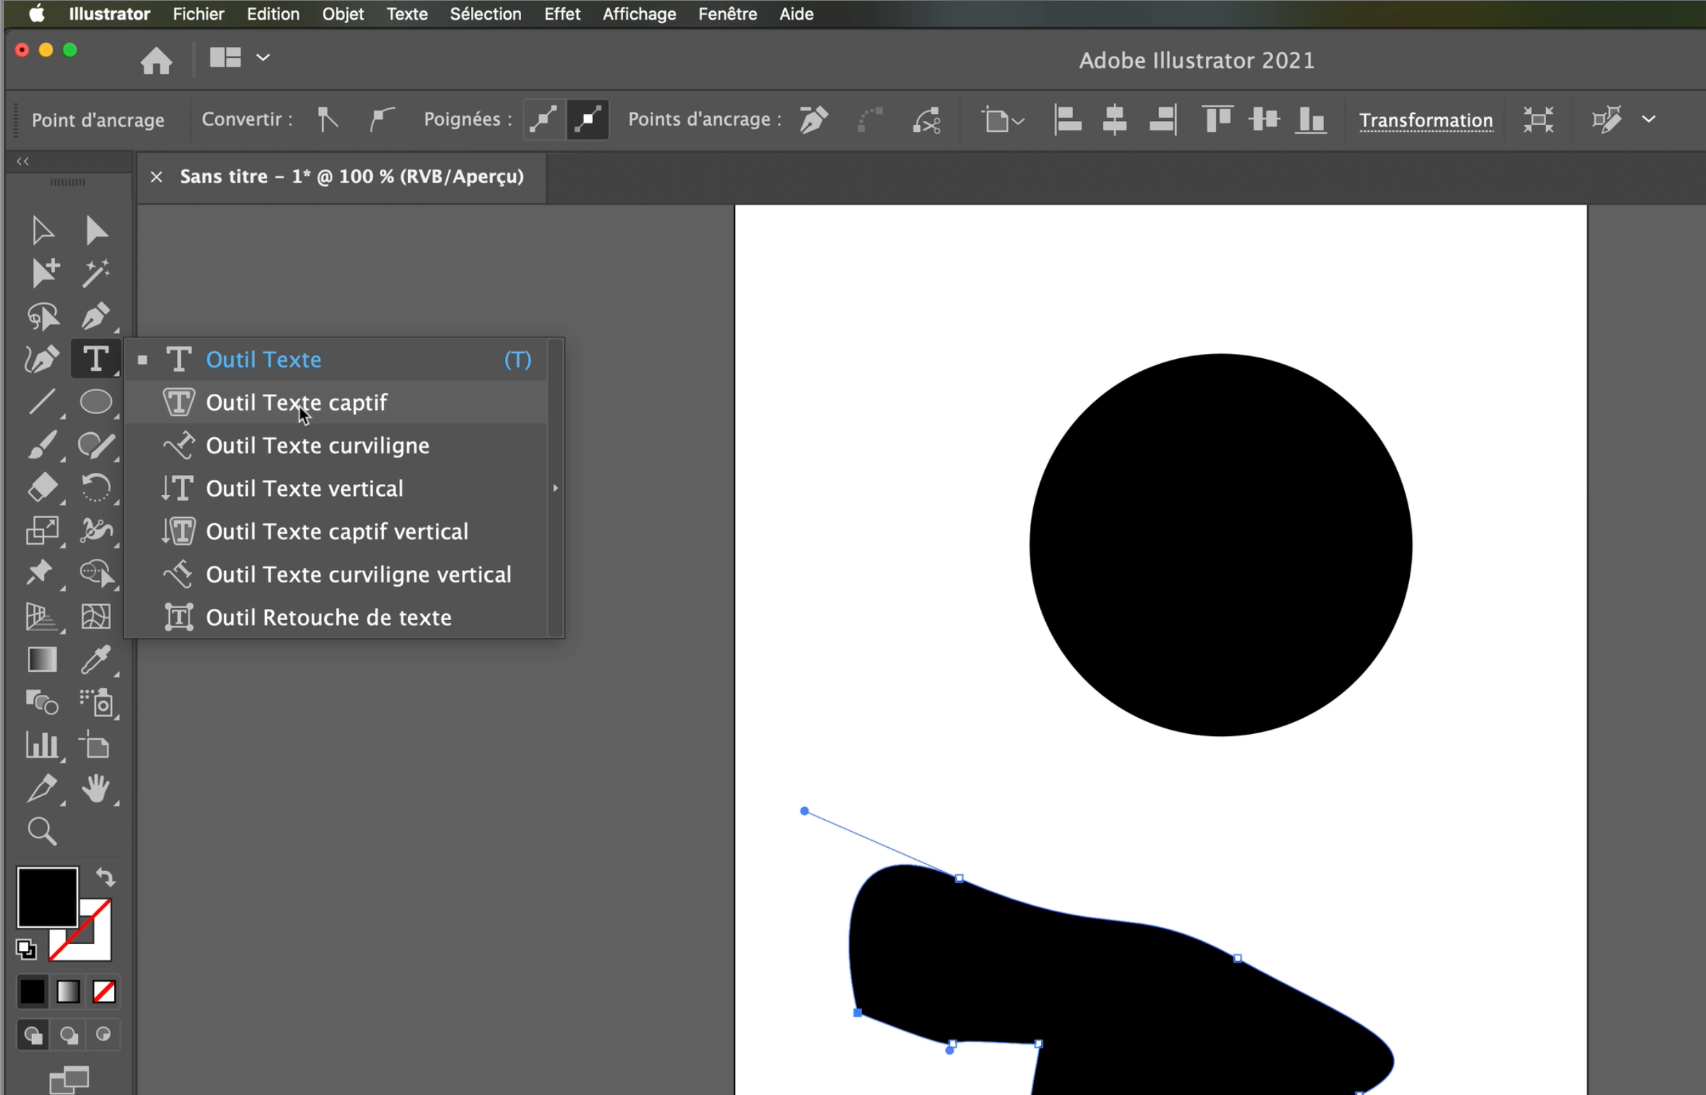1706x1095 pixels.
Task: Click the Type tool in toolbar
Action: pyautogui.click(x=95, y=358)
